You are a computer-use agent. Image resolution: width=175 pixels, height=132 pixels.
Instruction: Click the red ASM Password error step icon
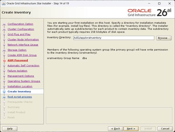click(4, 61)
